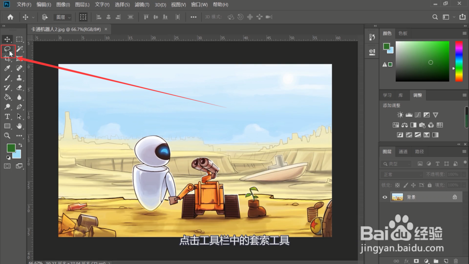Click the Share icon at top right

tap(462, 17)
